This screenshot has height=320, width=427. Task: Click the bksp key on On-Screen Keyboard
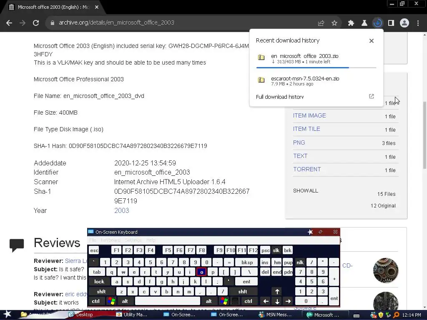[247, 262]
